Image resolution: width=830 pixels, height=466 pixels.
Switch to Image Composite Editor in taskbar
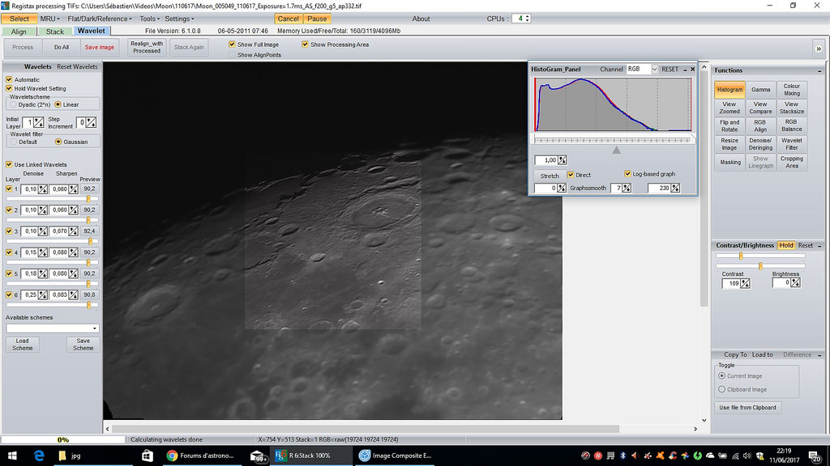[397, 455]
